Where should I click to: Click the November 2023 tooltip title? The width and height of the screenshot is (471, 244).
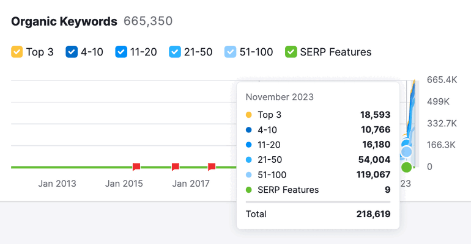280,97
